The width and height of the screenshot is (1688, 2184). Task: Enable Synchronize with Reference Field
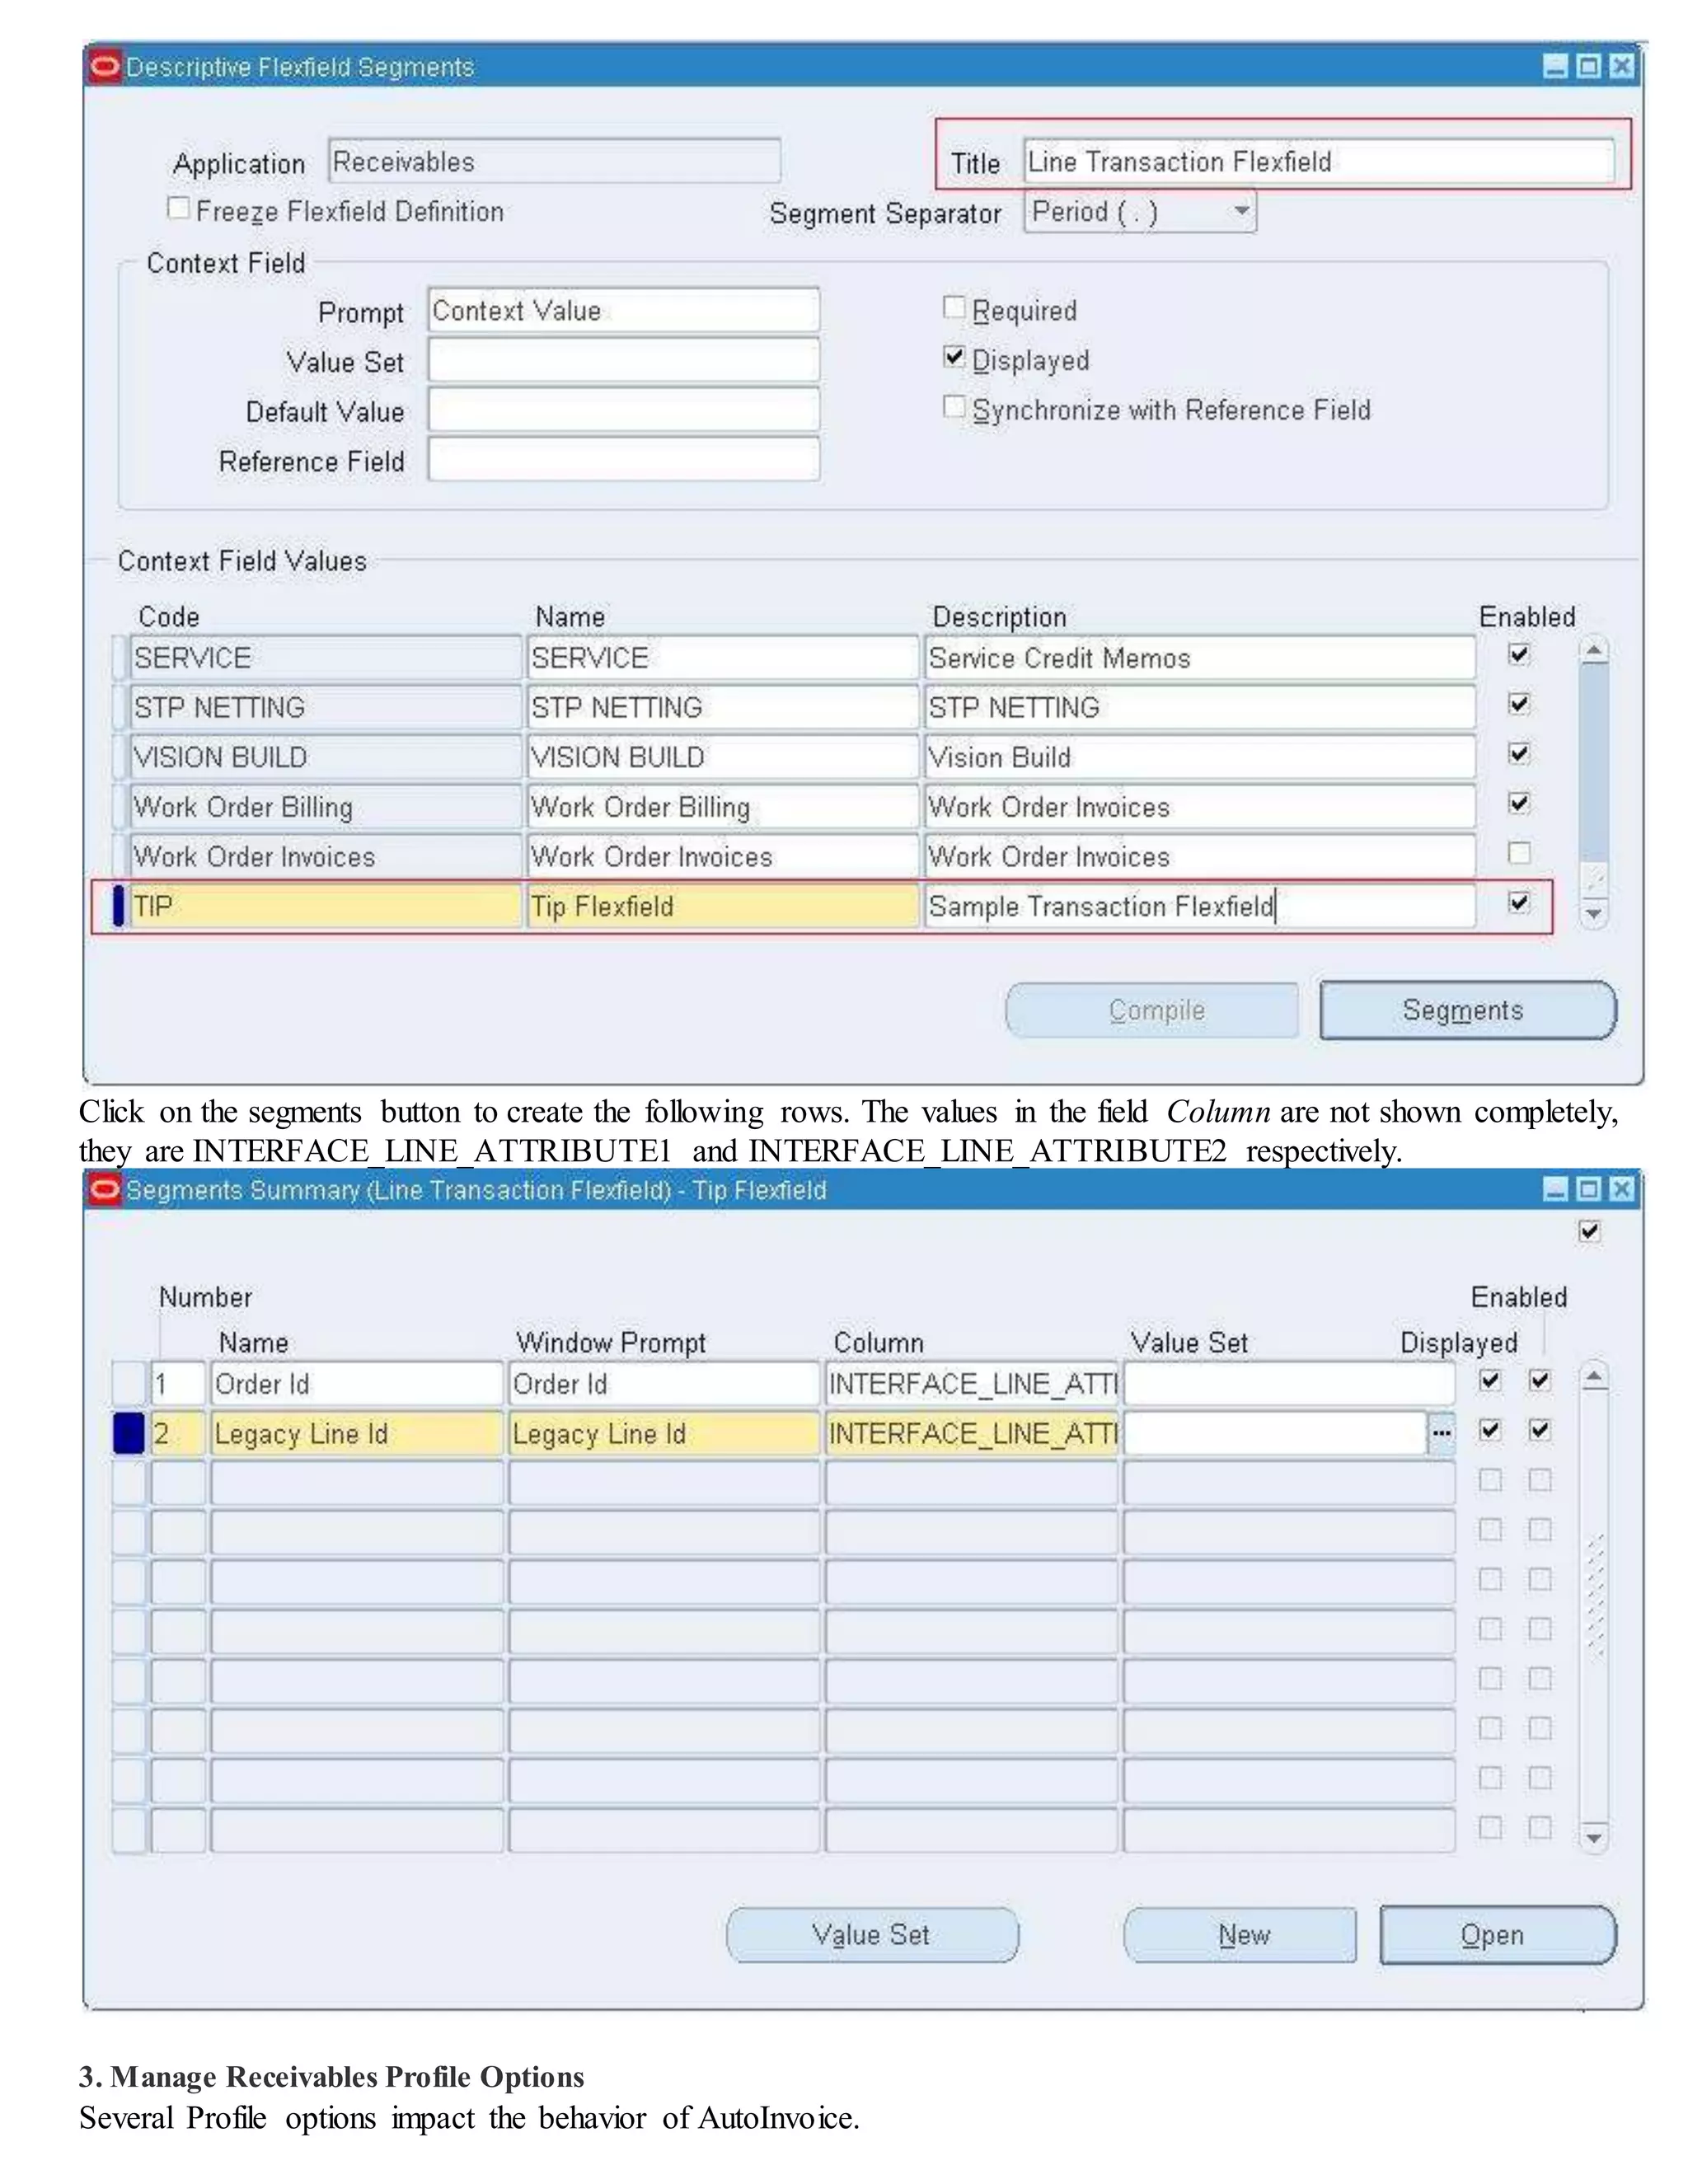[954, 406]
